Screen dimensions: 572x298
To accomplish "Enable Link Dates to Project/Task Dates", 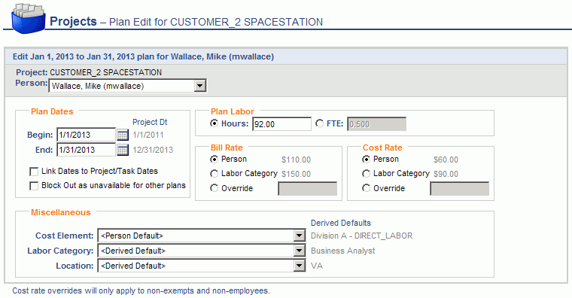I will point(34,172).
